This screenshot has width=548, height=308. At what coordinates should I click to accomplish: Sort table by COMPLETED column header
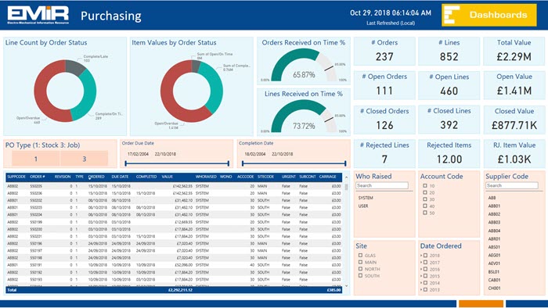coord(146,177)
